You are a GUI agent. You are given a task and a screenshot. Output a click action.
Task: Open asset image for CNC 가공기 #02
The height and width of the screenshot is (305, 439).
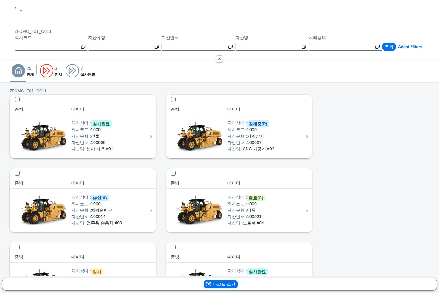coord(200,136)
